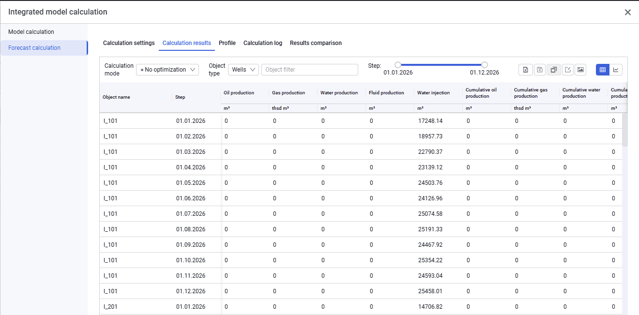Open the Calculation settings tab
The width and height of the screenshot is (639, 315).
coord(129,43)
